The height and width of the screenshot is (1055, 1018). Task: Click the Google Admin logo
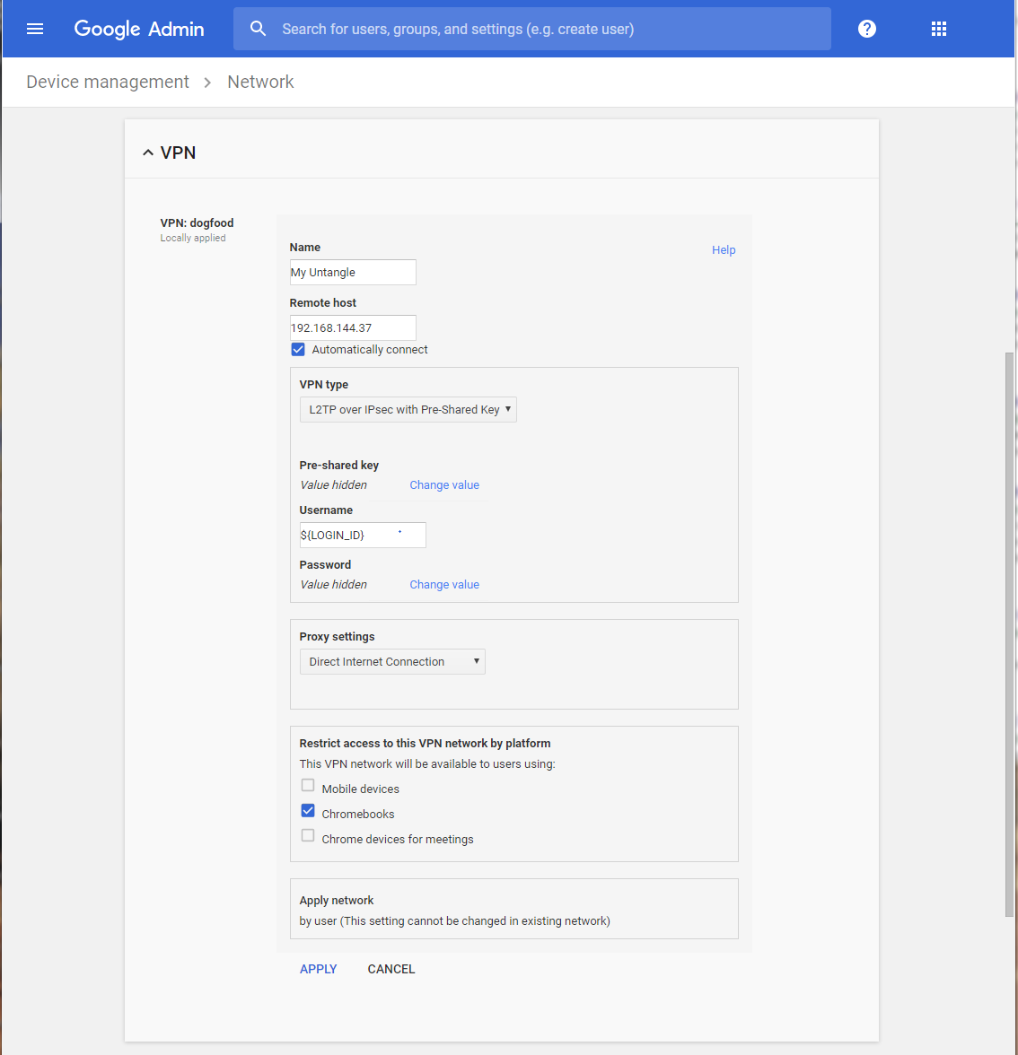139,28
